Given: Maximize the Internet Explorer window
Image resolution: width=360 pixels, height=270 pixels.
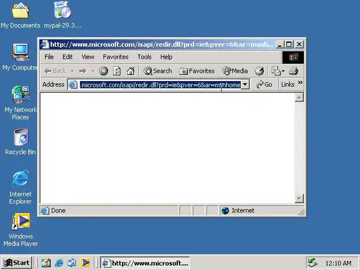Looking at the screenshot, I should pos(289,44).
